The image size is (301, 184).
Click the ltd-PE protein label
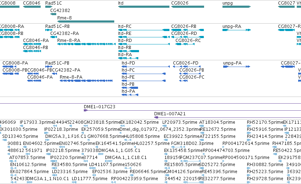tap(128, 77)
